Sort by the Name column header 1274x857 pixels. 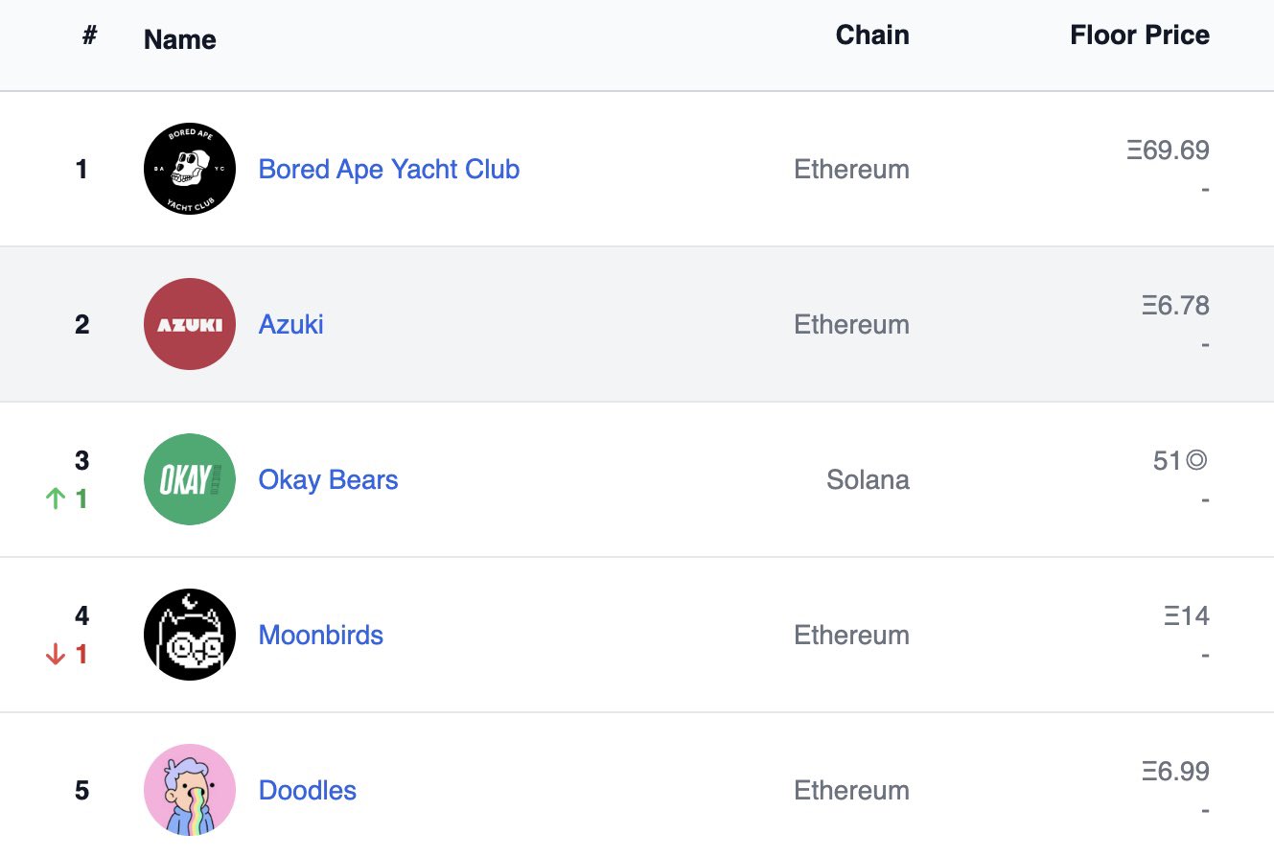tap(180, 40)
